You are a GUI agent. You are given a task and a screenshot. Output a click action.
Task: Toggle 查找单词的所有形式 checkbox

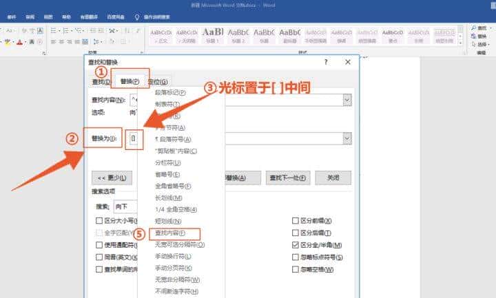click(99, 269)
